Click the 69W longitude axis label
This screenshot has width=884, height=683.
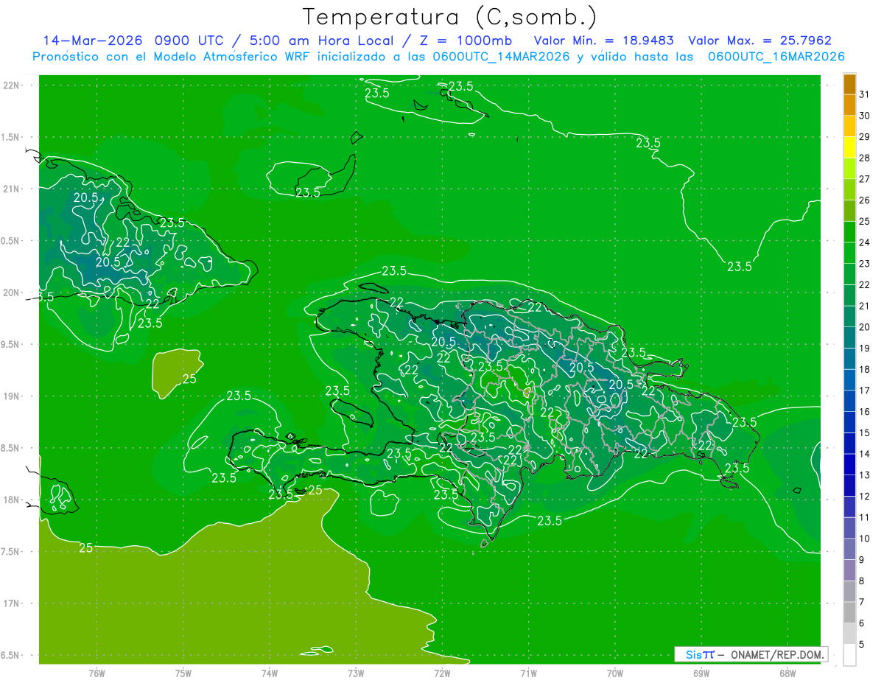coord(701,673)
